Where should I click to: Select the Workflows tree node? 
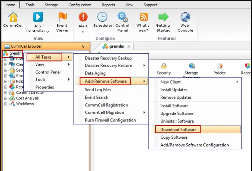[x=25, y=104]
